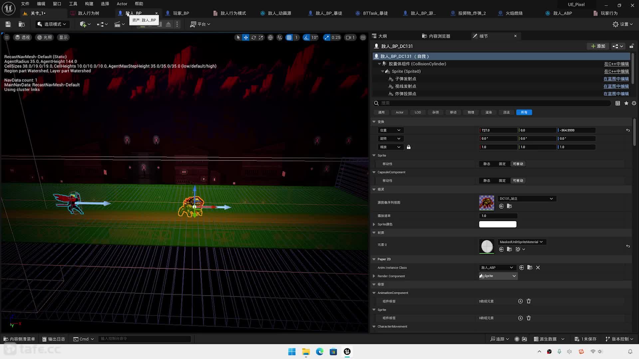Expand the Sprite颜色 property
The height and width of the screenshot is (359, 639).
point(374,224)
